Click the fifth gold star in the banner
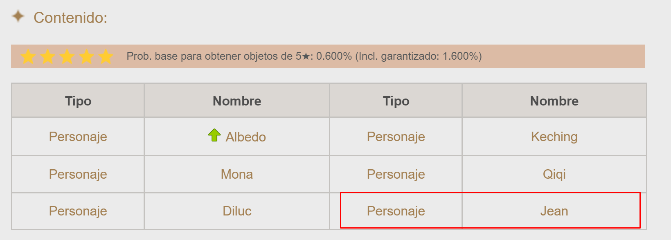Screen dimensions: 671x240 [x=106, y=56]
